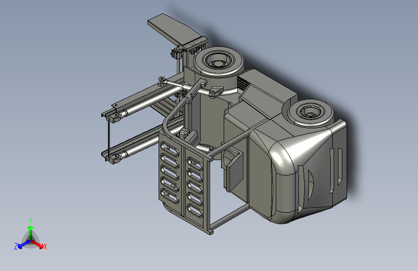Select the Z label of the orientation triad

pos(16,246)
